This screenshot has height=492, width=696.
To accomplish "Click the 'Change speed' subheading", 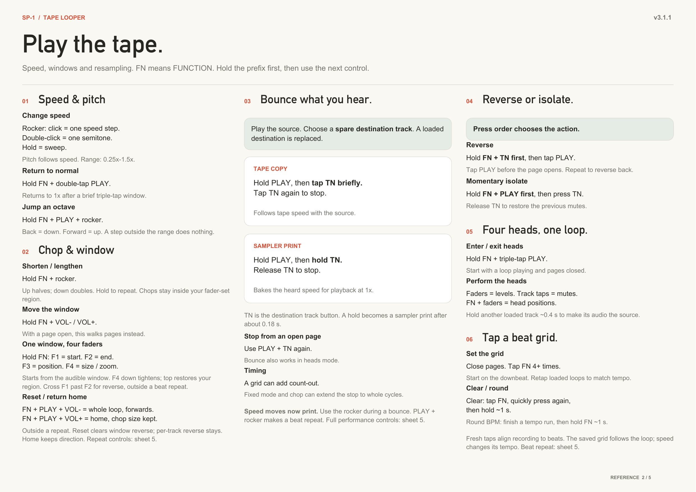I will point(46,116).
